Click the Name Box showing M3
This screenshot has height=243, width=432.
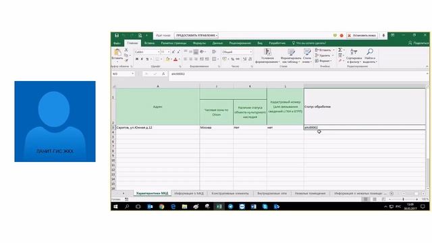tap(123, 74)
